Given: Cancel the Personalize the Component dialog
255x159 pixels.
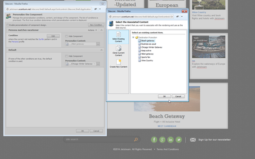Looking at the screenshot, I should (x=96, y=131).
